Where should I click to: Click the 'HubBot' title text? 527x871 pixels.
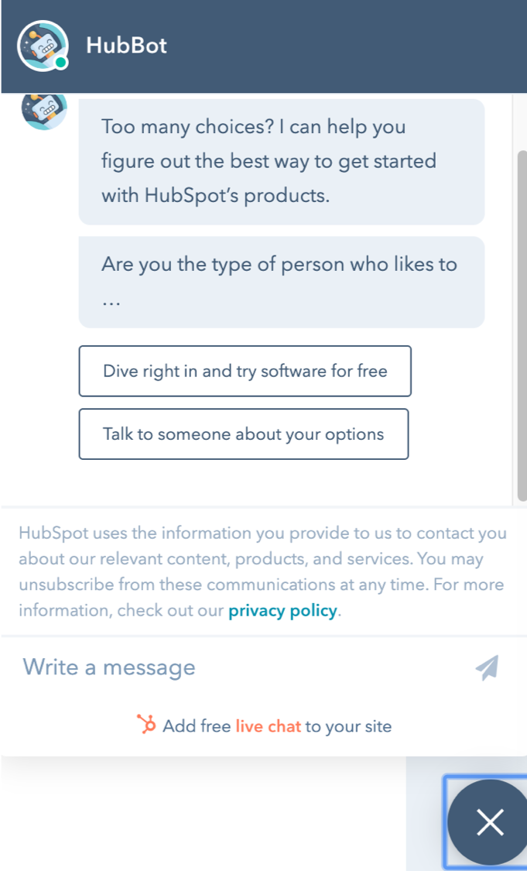click(x=126, y=46)
